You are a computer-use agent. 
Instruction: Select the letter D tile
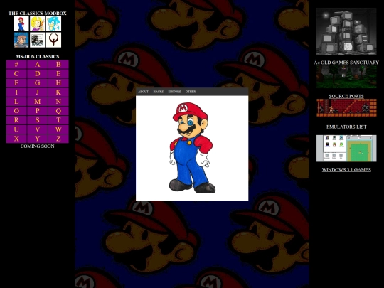tap(38, 74)
